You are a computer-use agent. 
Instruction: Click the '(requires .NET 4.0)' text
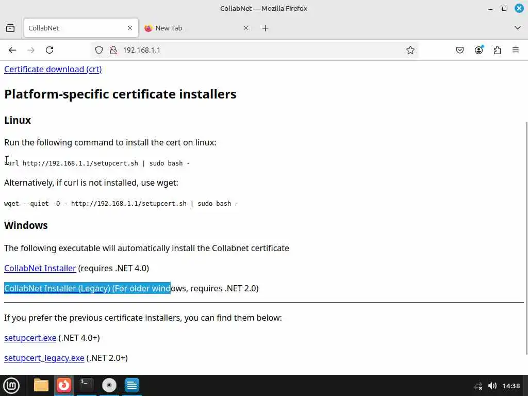(113, 268)
